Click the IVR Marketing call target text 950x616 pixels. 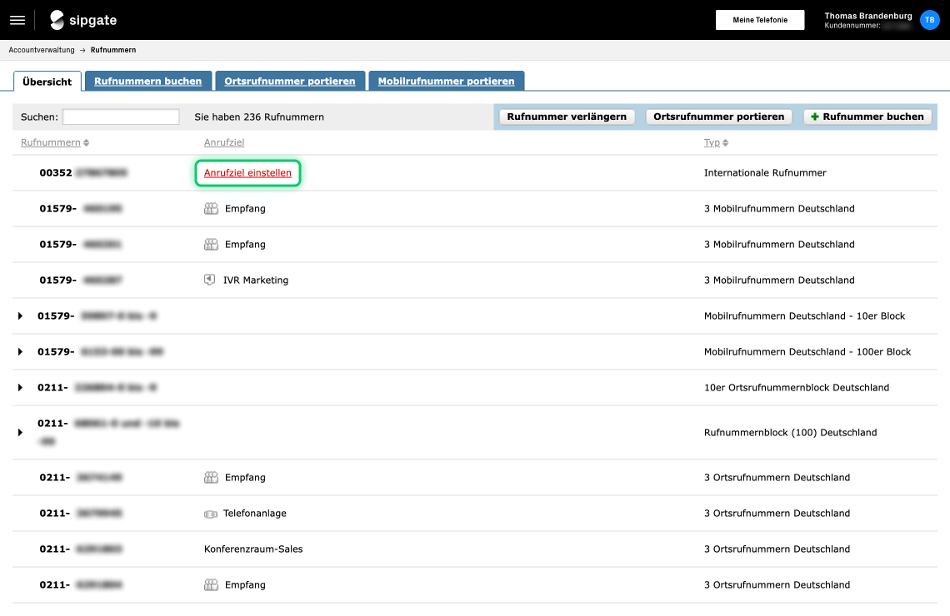coord(256,281)
